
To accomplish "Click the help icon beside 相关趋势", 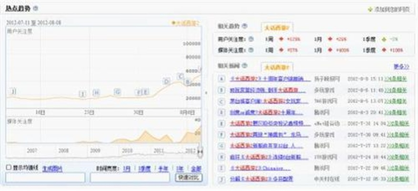I will tap(245, 26).
